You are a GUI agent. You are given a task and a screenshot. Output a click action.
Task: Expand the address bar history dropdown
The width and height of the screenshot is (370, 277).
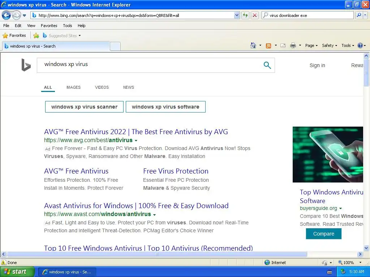click(x=237, y=15)
